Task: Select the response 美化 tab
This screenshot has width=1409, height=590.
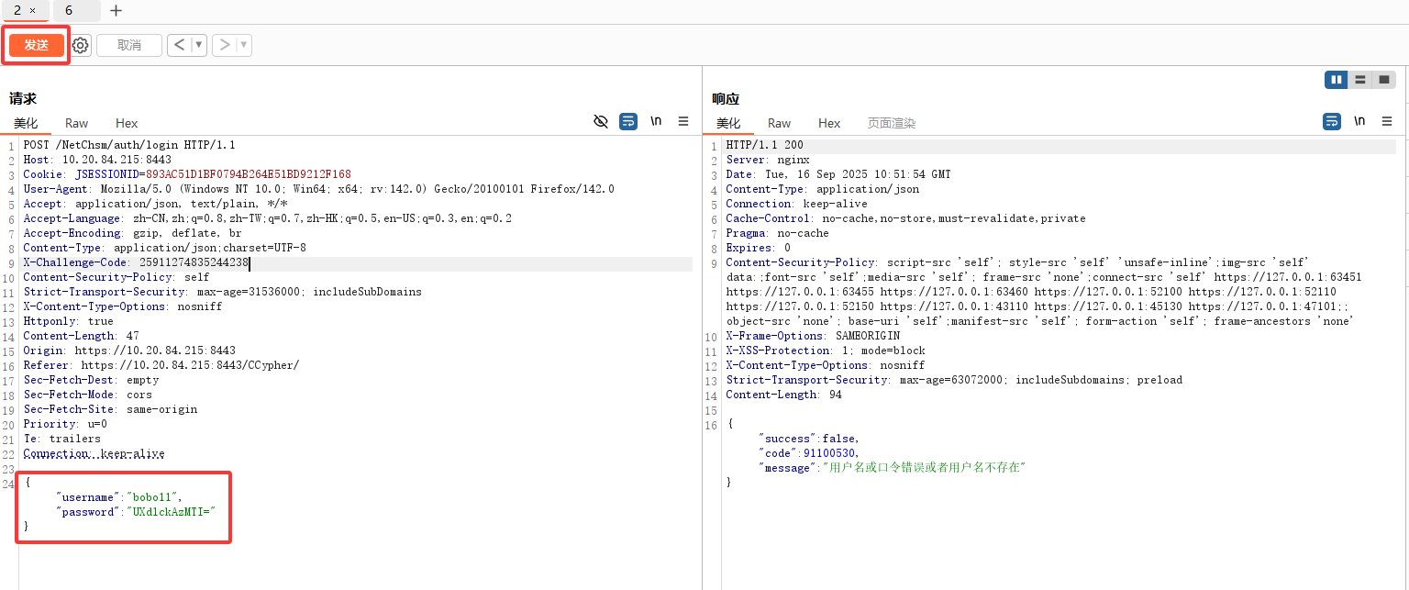Action: tap(728, 123)
